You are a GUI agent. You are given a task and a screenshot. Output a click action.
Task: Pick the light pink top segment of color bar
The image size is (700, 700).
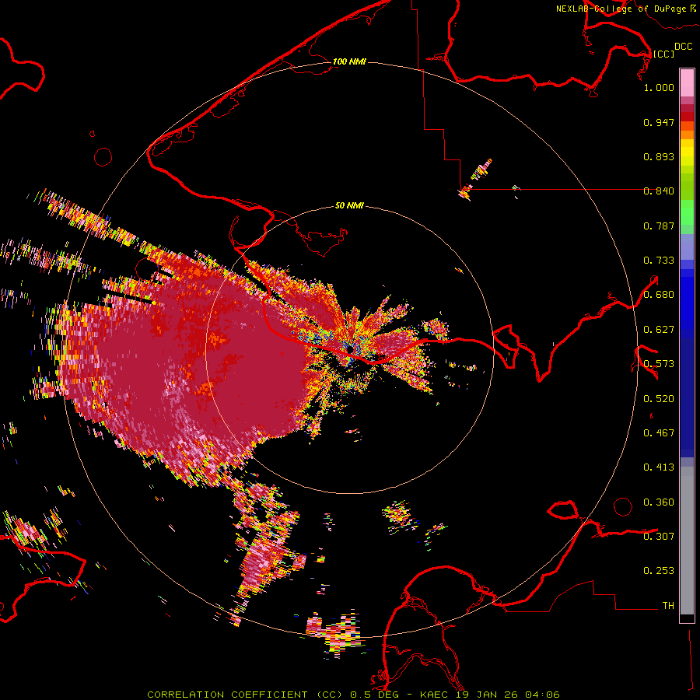tap(687, 83)
